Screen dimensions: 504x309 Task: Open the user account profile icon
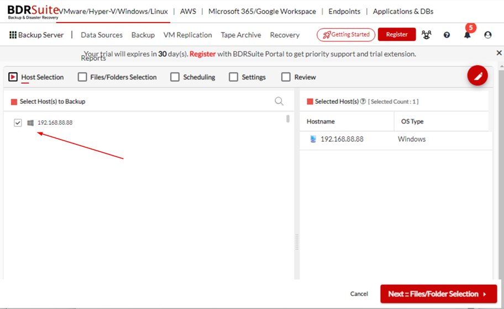(487, 35)
